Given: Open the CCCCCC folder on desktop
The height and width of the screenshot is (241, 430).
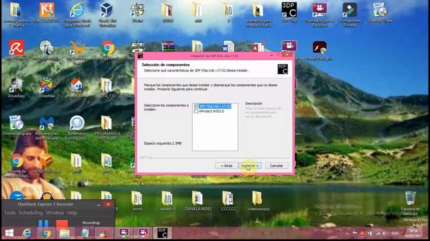Looking at the screenshot, I should [x=228, y=201].
